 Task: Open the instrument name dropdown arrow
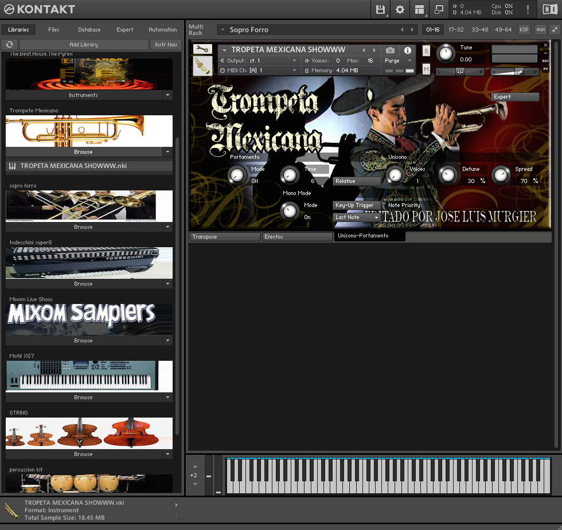tap(224, 50)
